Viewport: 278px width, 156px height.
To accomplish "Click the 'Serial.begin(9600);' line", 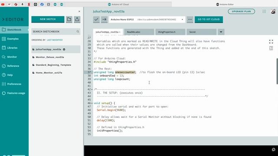I will pos(111,110).
